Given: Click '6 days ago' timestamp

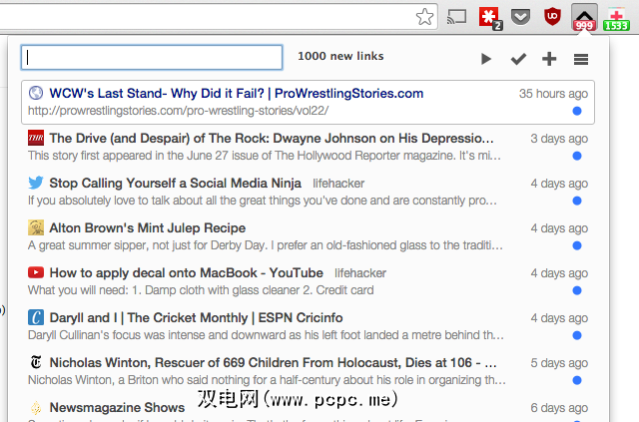Looking at the screenshot, I should tap(559, 408).
